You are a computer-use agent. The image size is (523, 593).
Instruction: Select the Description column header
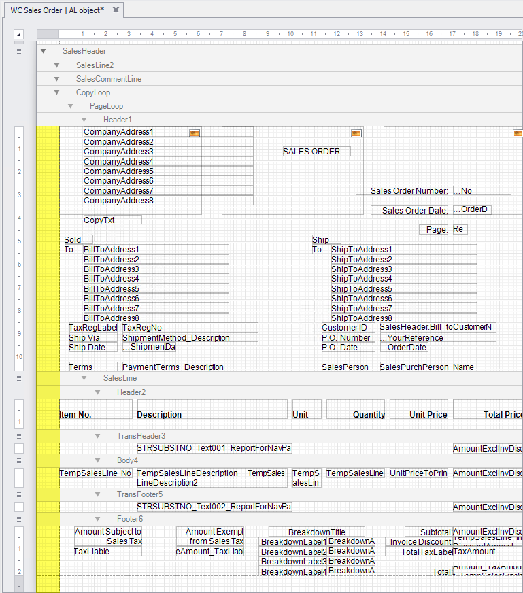coord(212,409)
